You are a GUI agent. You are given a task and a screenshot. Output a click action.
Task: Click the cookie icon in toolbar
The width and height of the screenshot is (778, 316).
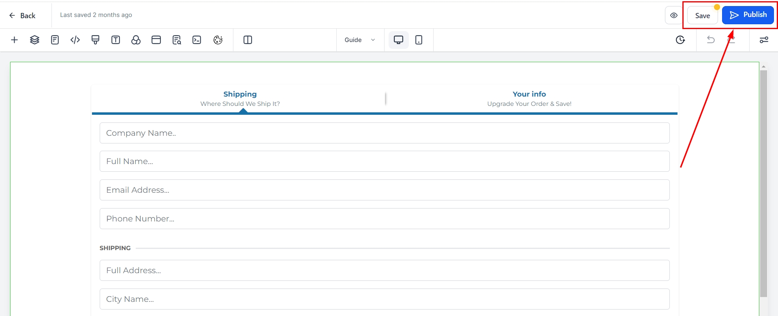pyautogui.click(x=218, y=40)
